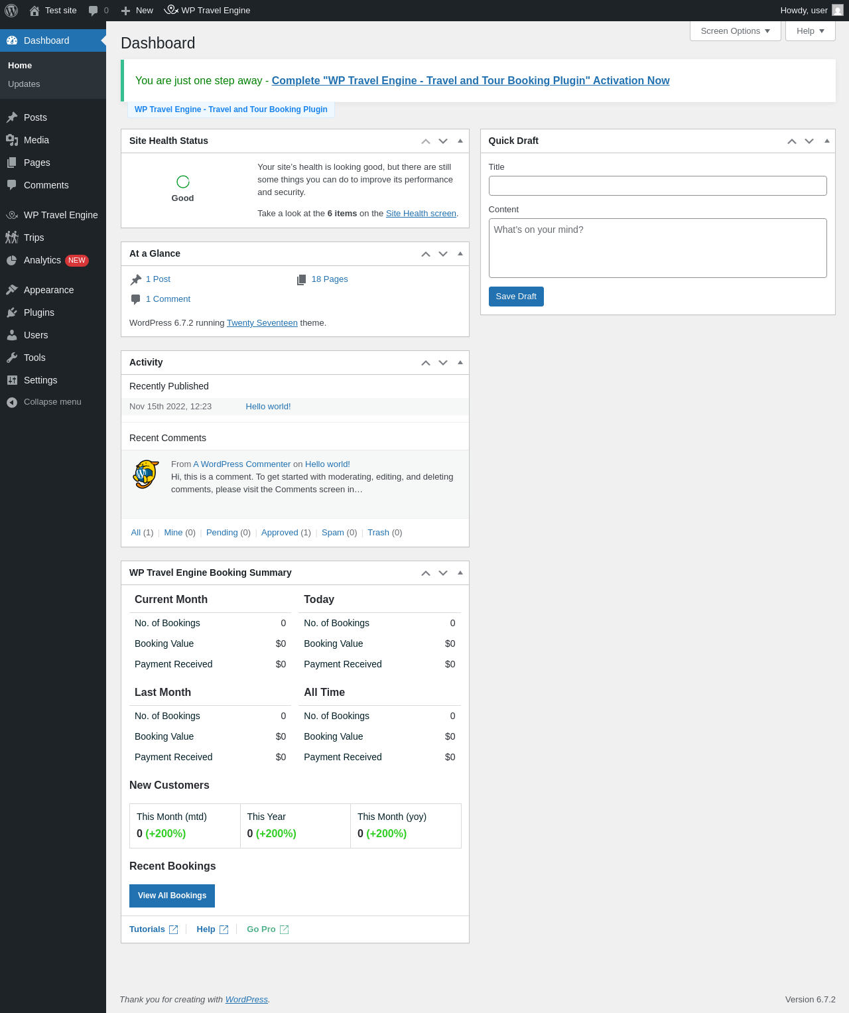Move Quick Draft widget down
Screen dimensions: 849x1013
tap(809, 141)
